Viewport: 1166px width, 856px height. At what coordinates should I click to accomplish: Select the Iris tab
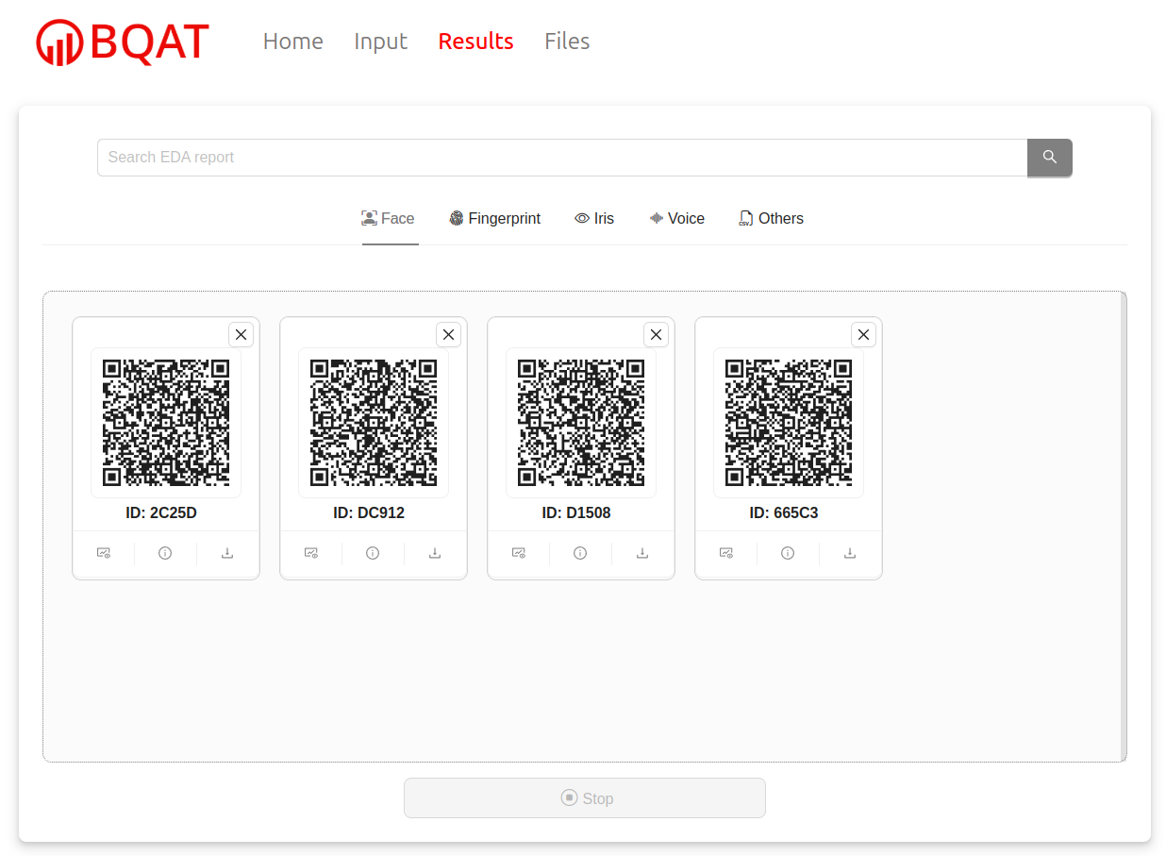pos(594,219)
